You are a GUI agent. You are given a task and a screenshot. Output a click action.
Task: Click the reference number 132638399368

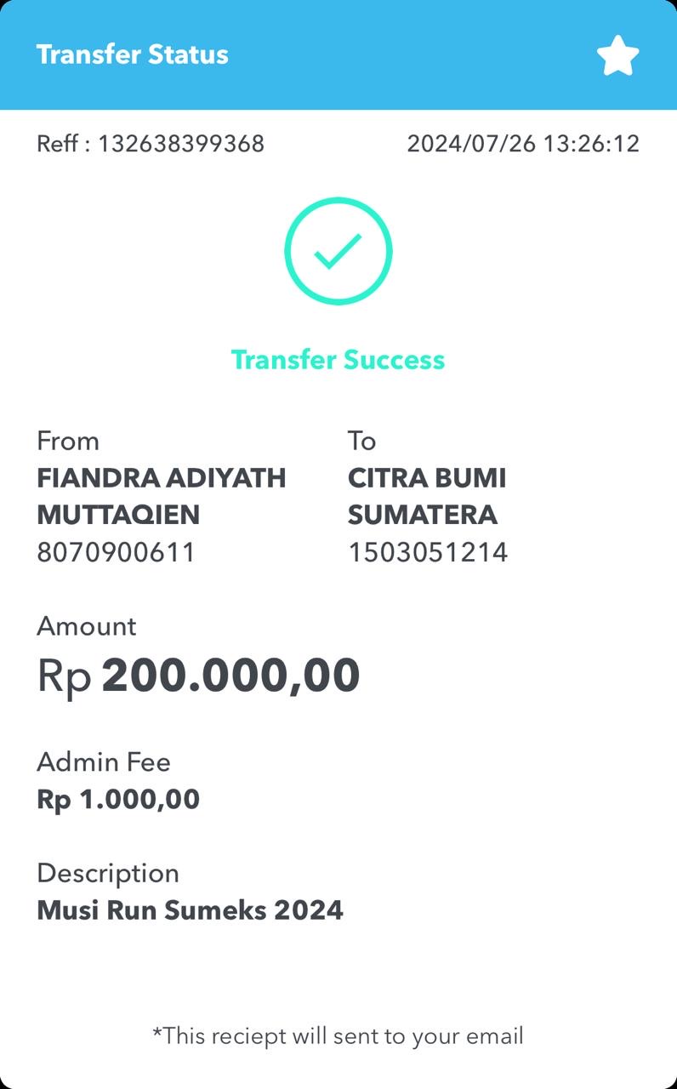(x=181, y=144)
